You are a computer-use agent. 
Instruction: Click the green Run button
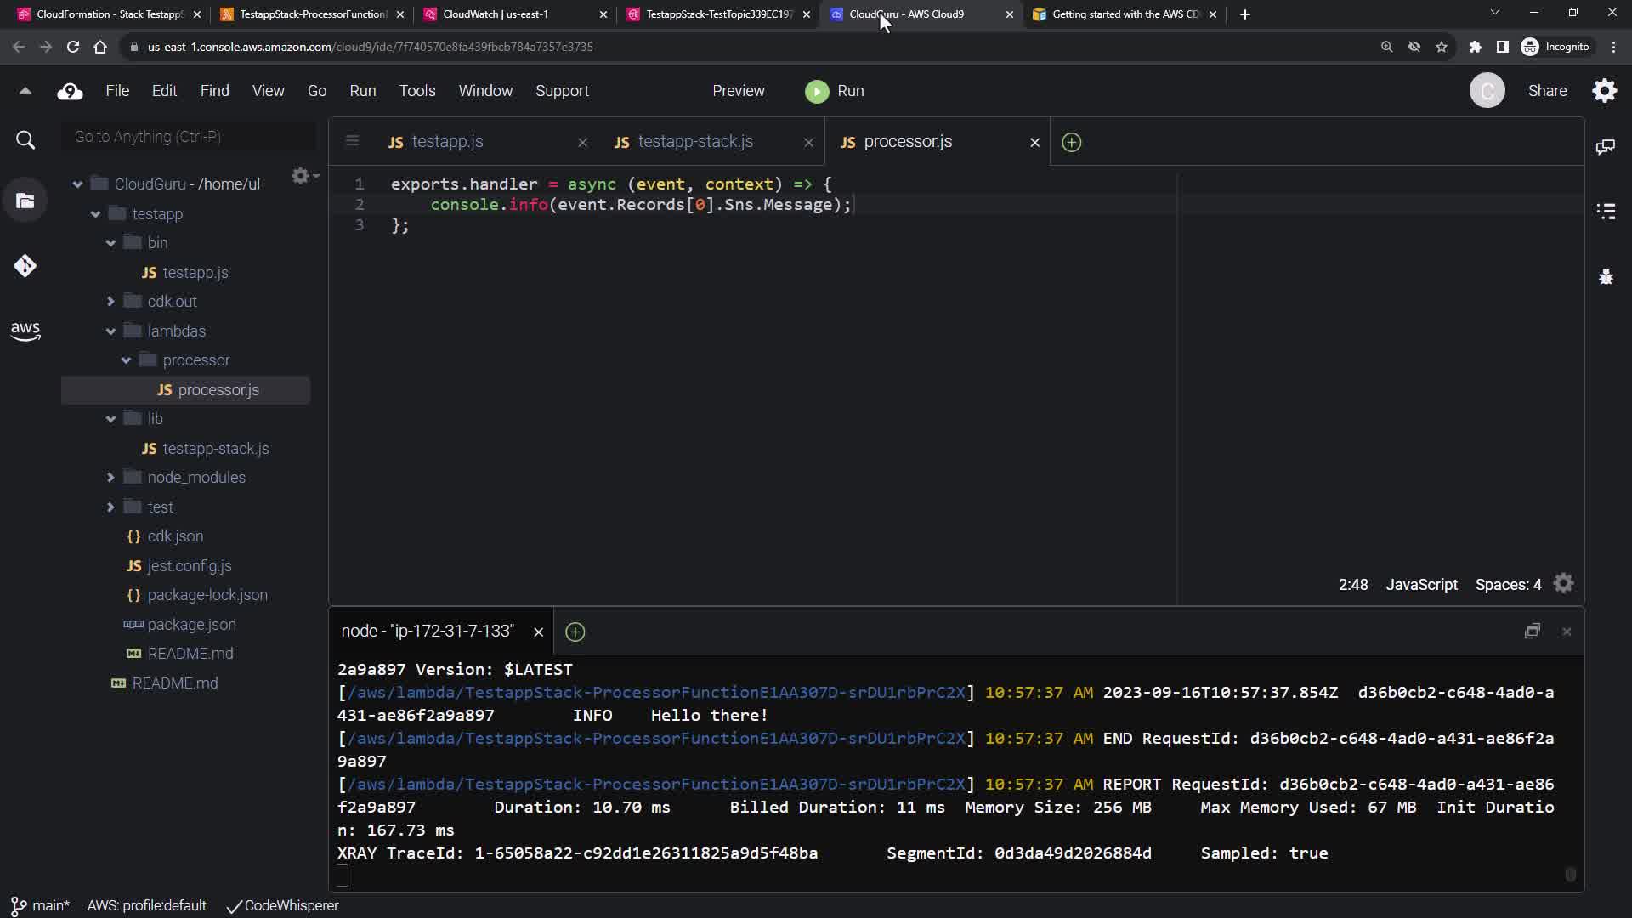(834, 91)
